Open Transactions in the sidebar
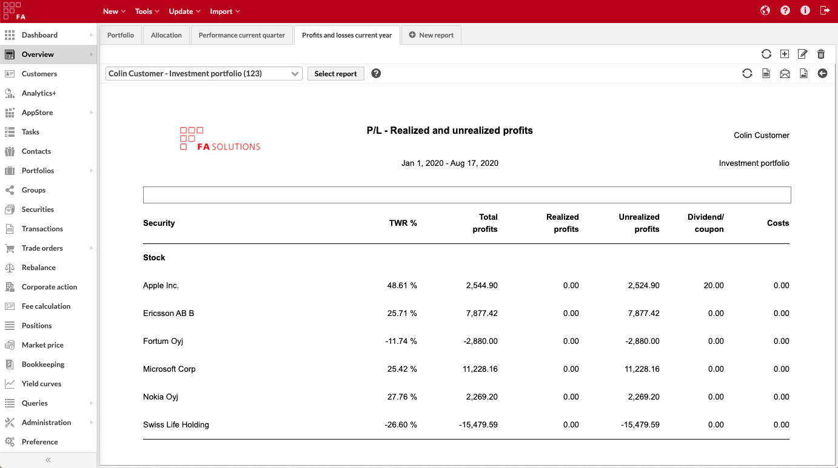The height and width of the screenshot is (468, 838). click(x=48, y=229)
